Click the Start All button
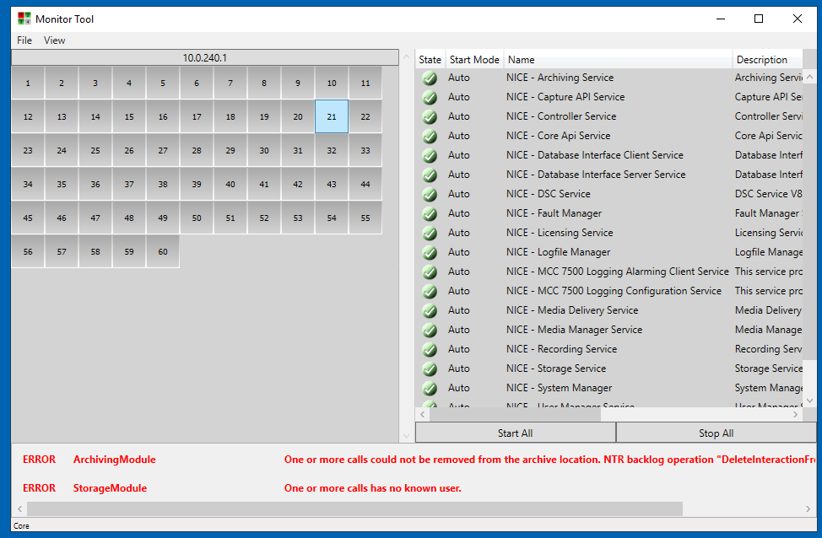This screenshot has width=822, height=538. pos(516,433)
